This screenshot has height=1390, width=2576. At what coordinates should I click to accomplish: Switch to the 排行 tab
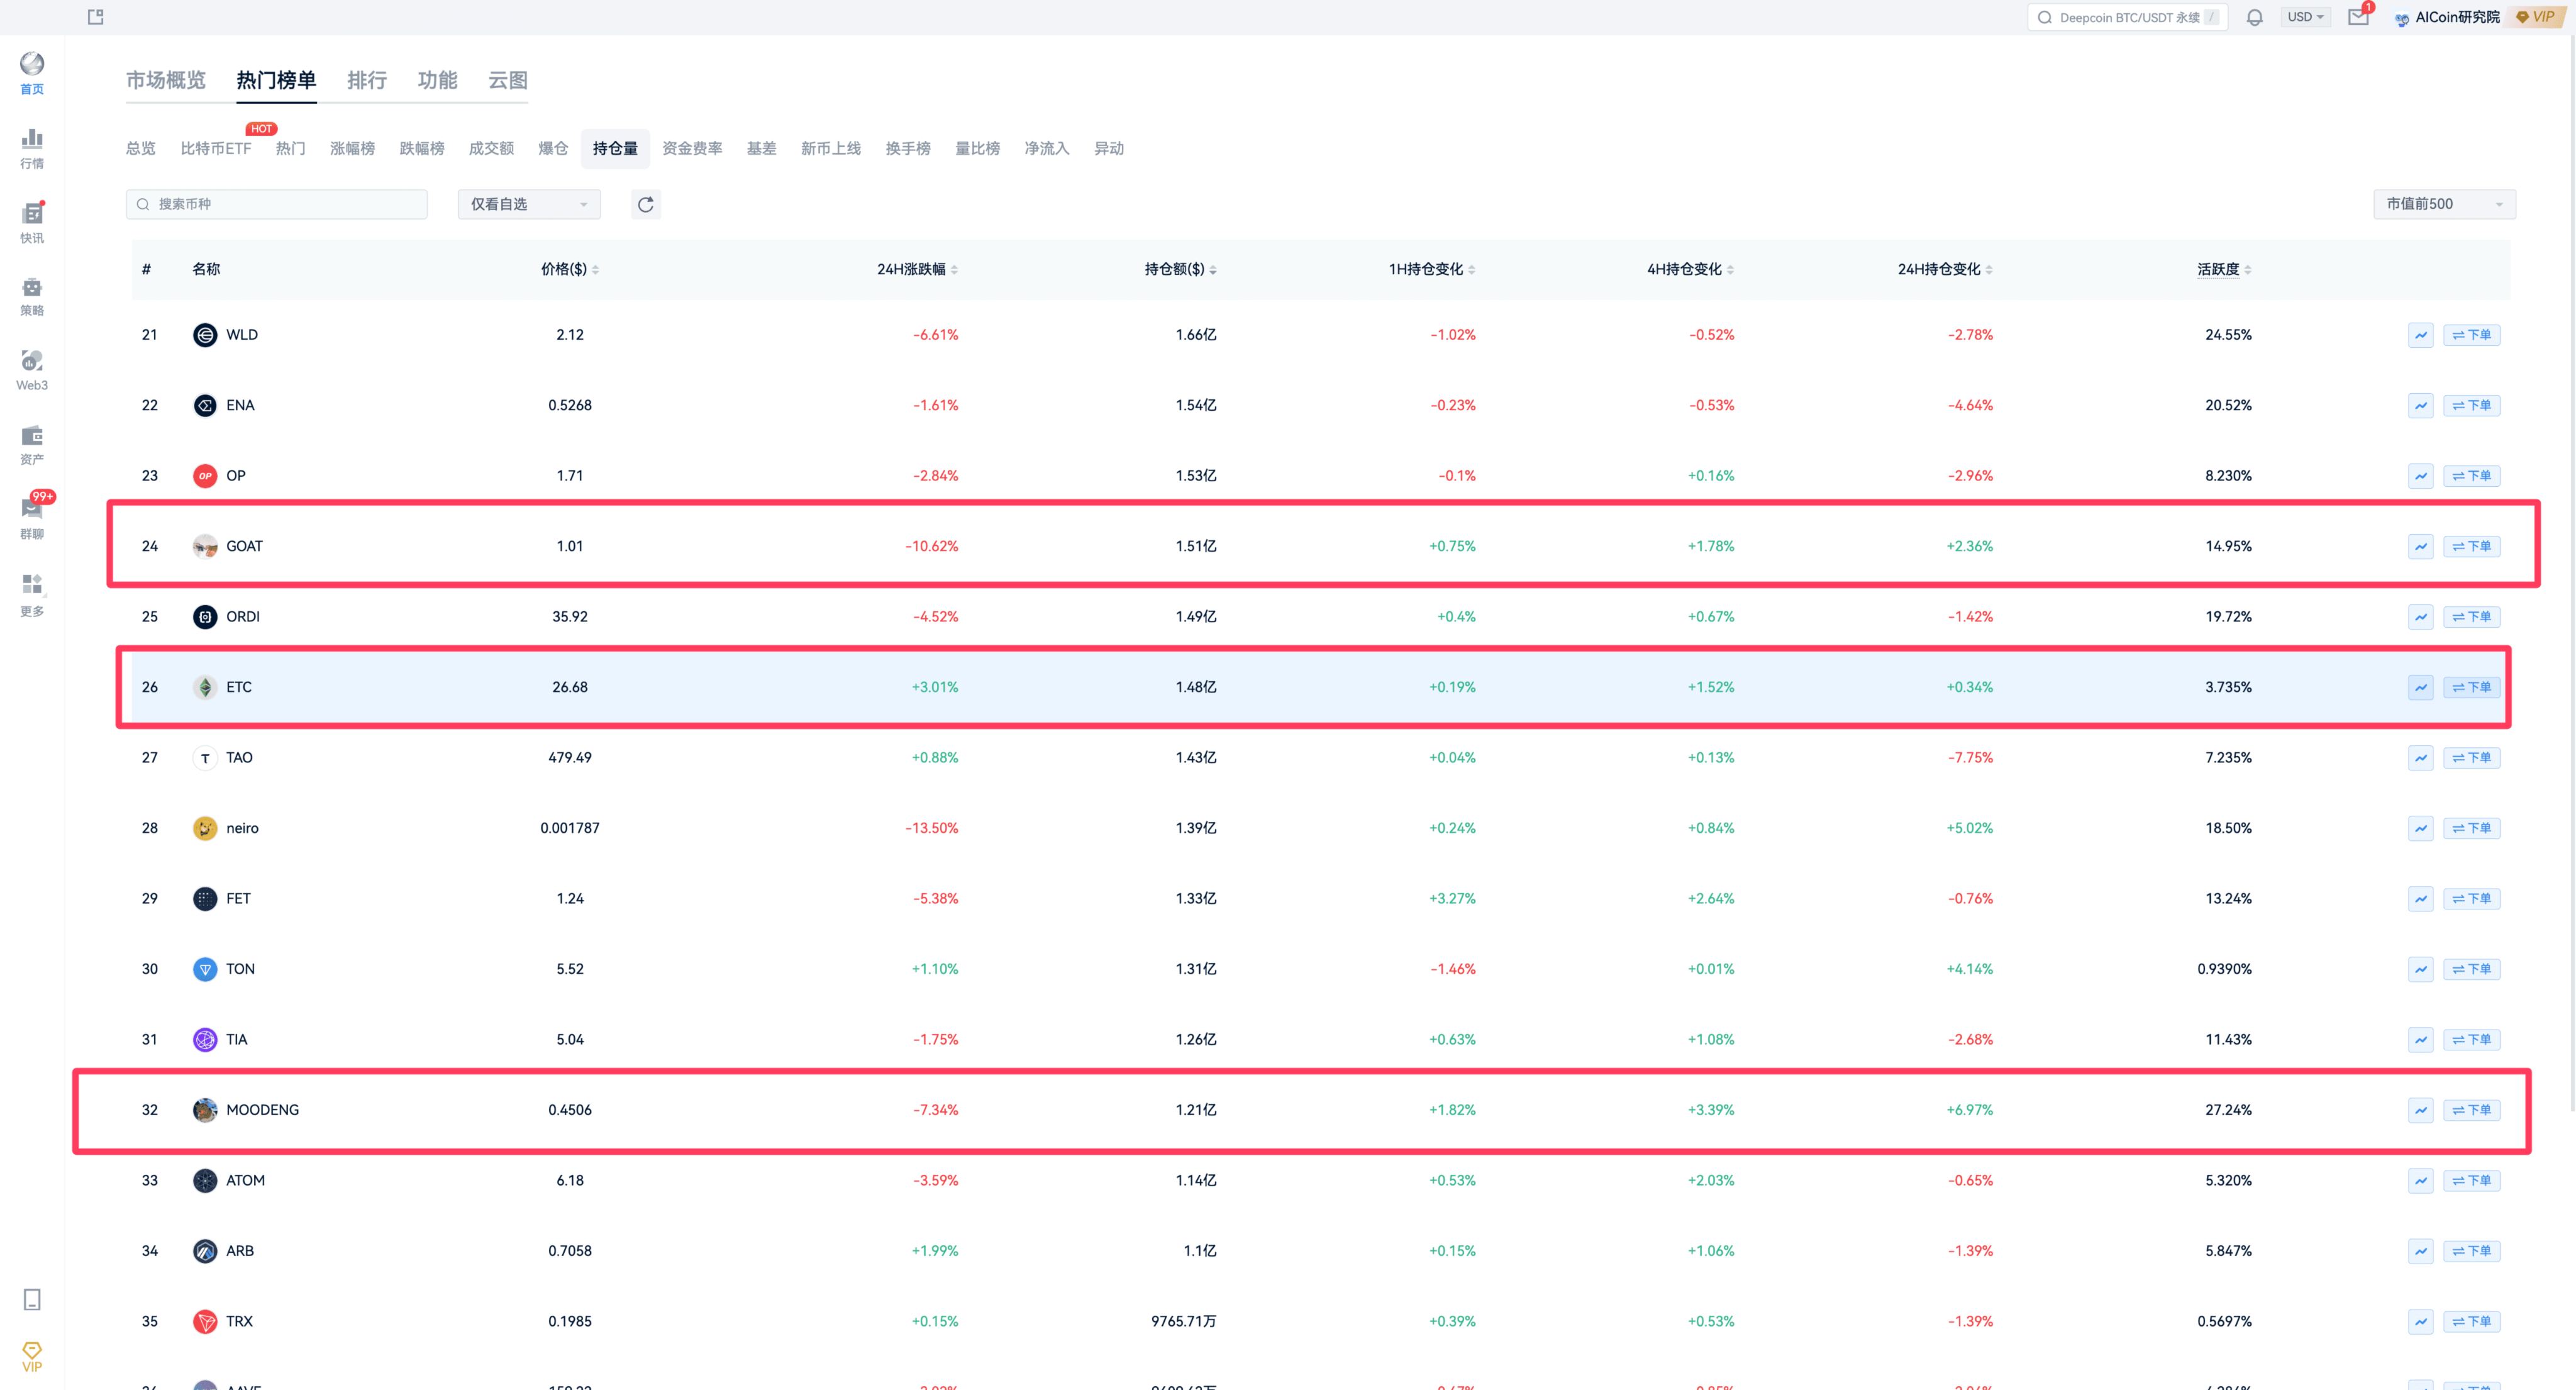(x=367, y=80)
